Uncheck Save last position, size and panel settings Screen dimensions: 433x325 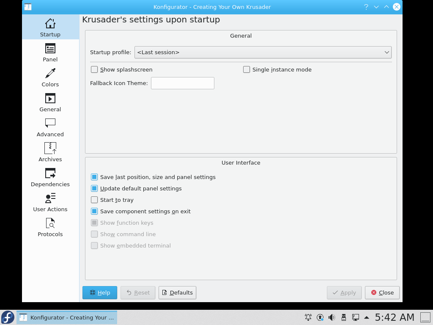click(x=94, y=177)
